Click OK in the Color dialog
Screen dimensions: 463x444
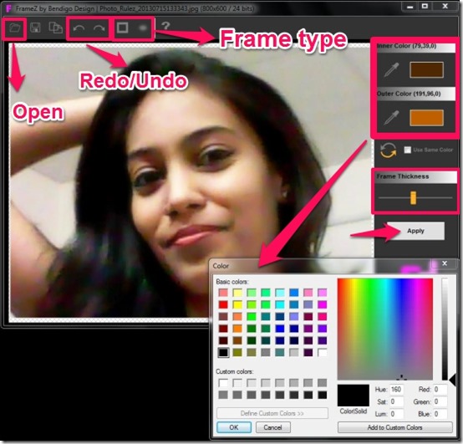point(234,427)
